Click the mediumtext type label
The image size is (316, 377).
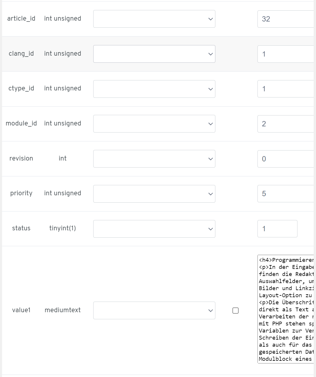coord(62,310)
